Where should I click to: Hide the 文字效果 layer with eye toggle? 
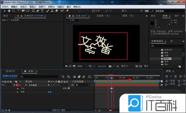3,85
